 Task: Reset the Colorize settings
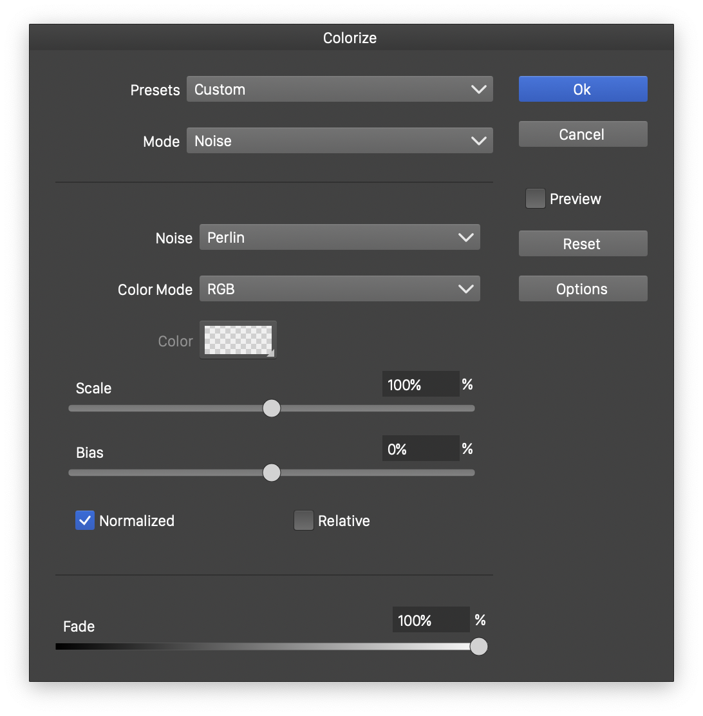pos(583,244)
